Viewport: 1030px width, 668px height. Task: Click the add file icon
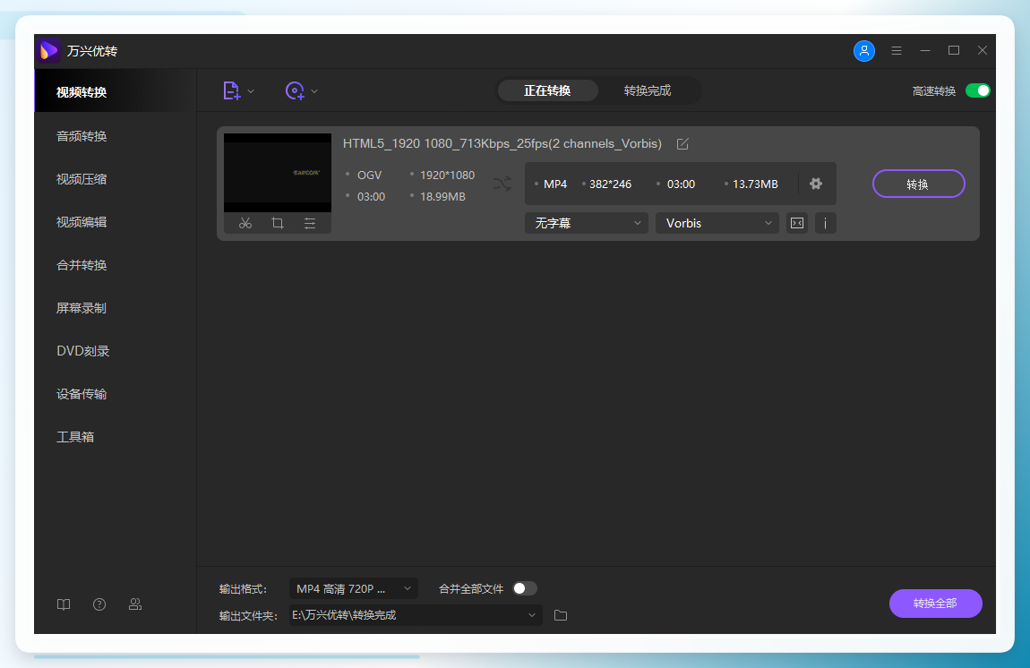[231, 90]
